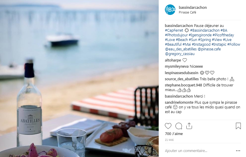
Task: Open the bassindarcachon username in the header
Action: (x=193, y=7)
